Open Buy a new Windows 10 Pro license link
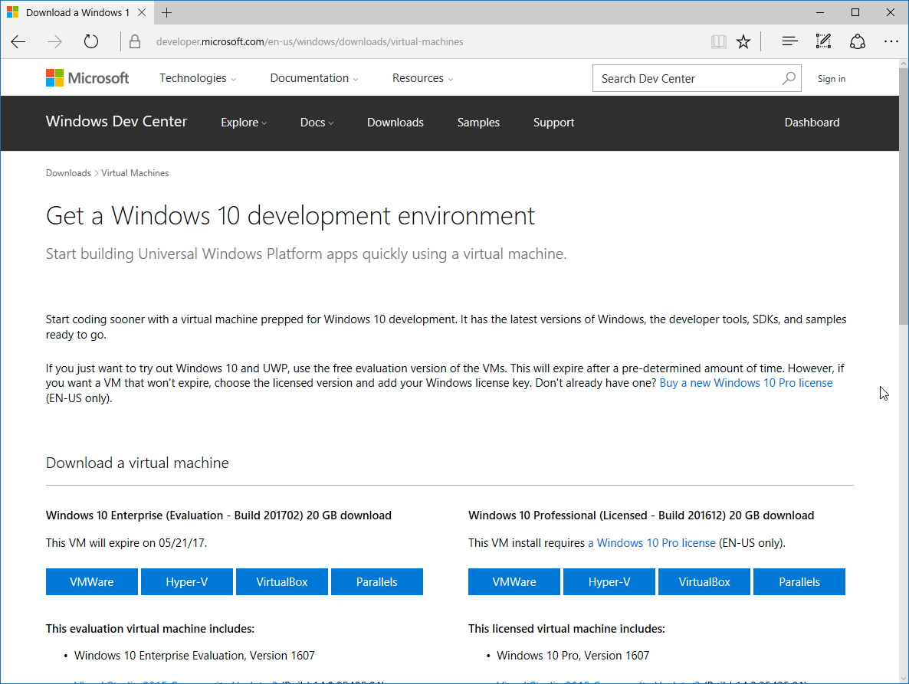The height and width of the screenshot is (684, 909). pos(746,383)
